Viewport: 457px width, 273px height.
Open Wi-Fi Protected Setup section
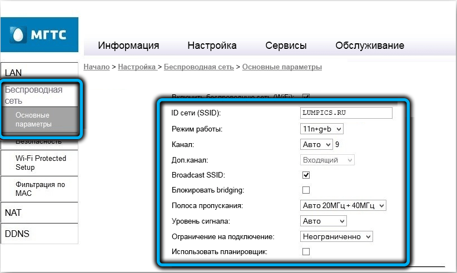pos(41,163)
